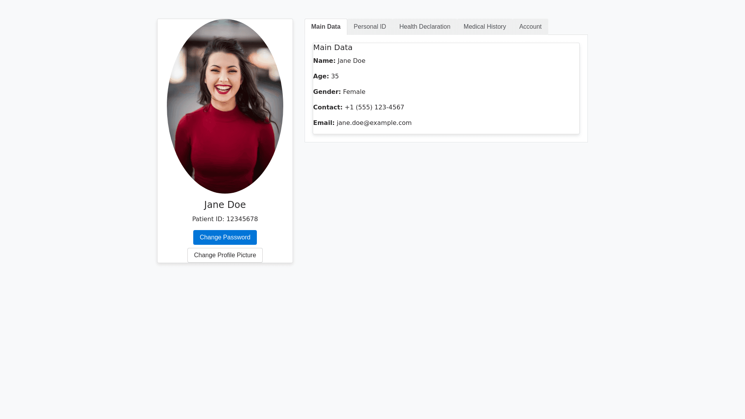The height and width of the screenshot is (419, 745).
Task: Click the email address jane.doe@example.com
Action: pyautogui.click(x=374, y=123)
